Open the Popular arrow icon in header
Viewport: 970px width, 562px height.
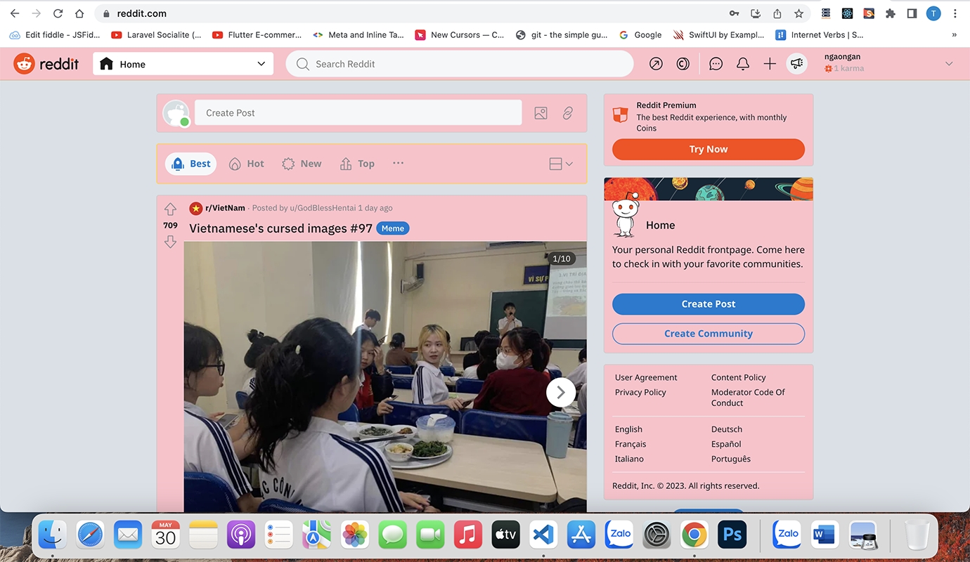point(656,64)
